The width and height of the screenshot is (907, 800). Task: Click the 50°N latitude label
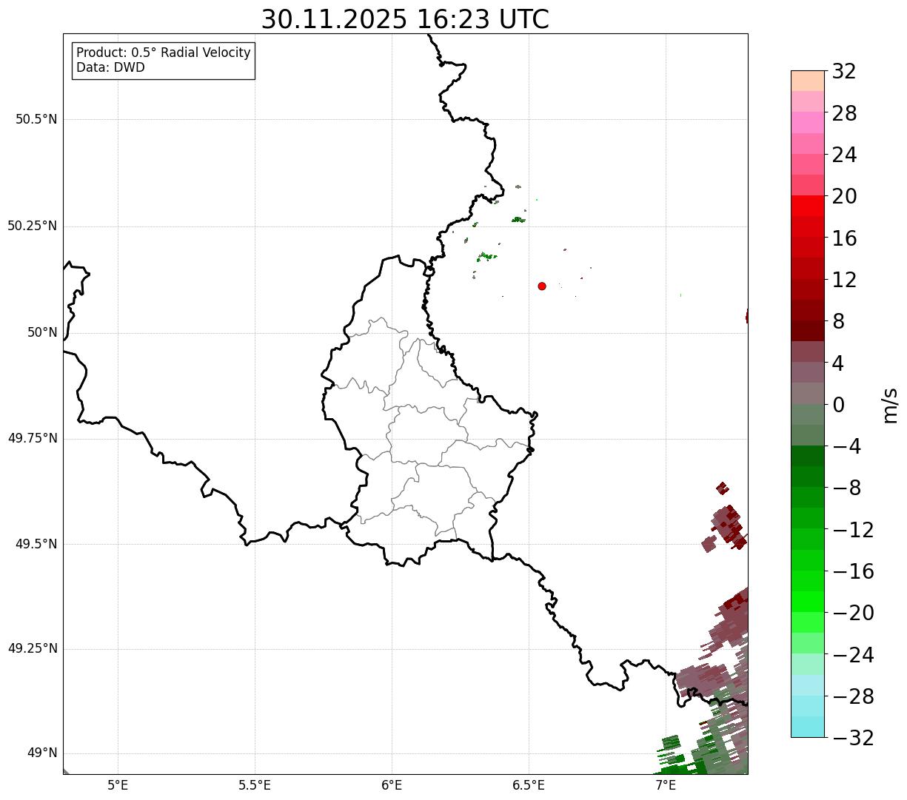click(x=42, y=332)
